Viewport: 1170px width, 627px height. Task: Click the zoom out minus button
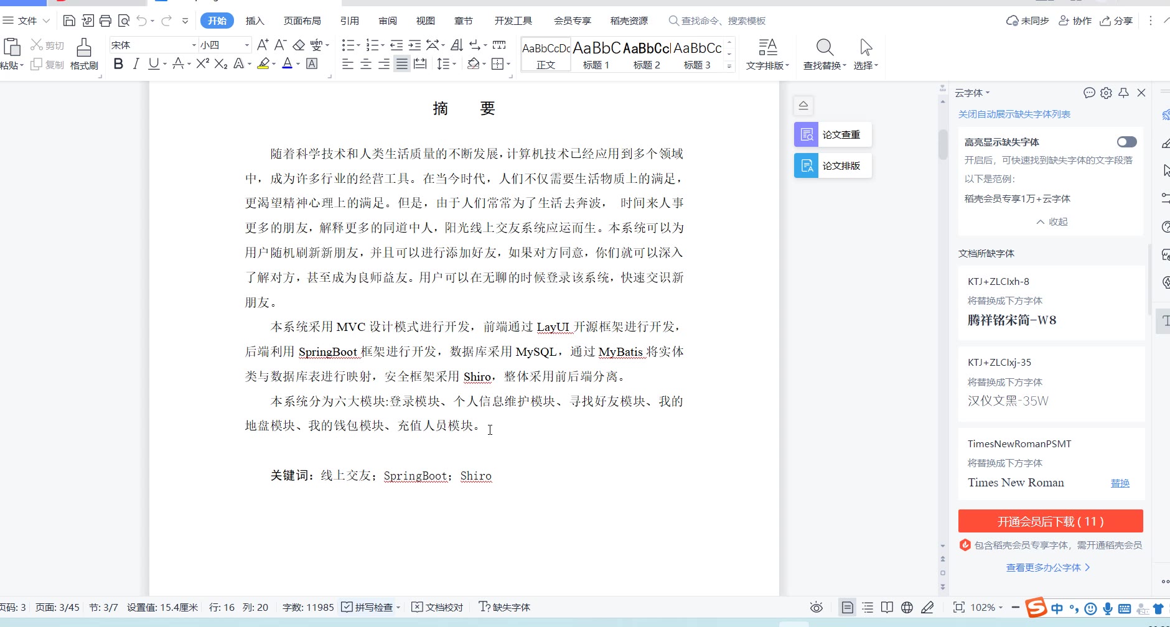1016,607
